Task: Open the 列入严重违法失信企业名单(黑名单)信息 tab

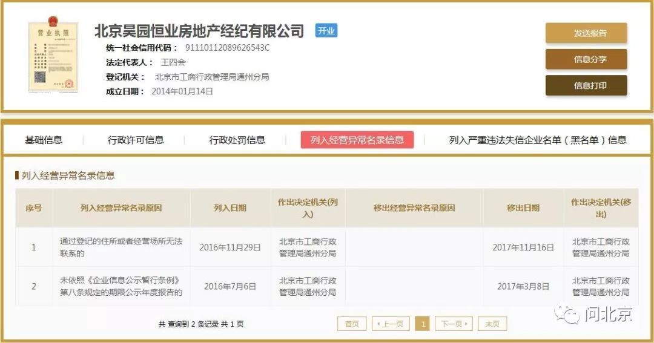Action: pyautogui.click(x=537, y=140)
